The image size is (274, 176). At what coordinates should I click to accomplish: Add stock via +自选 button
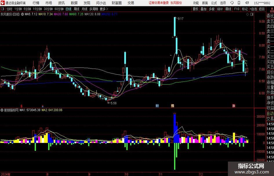[253, 9]
